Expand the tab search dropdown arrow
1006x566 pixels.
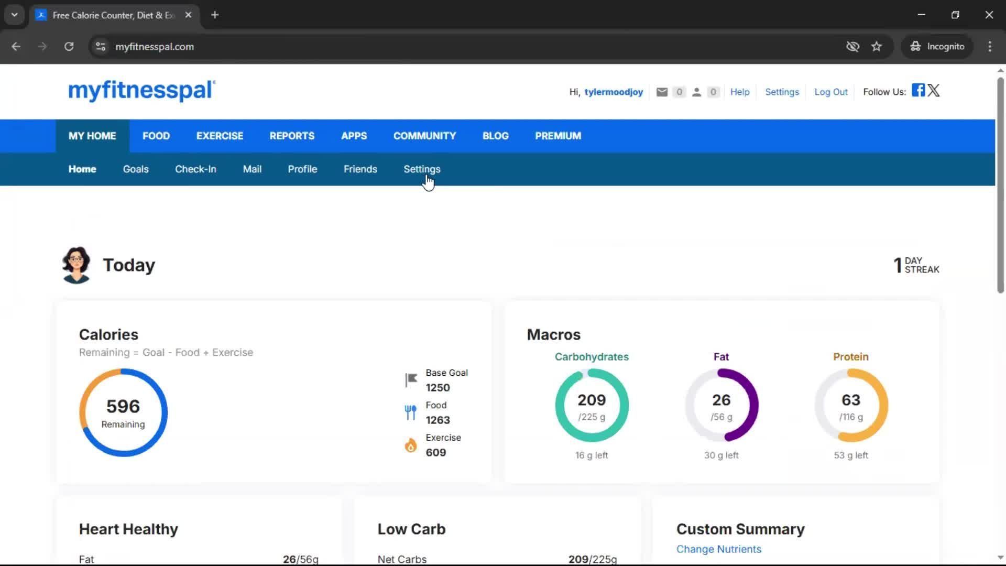[x=15, y=15]
